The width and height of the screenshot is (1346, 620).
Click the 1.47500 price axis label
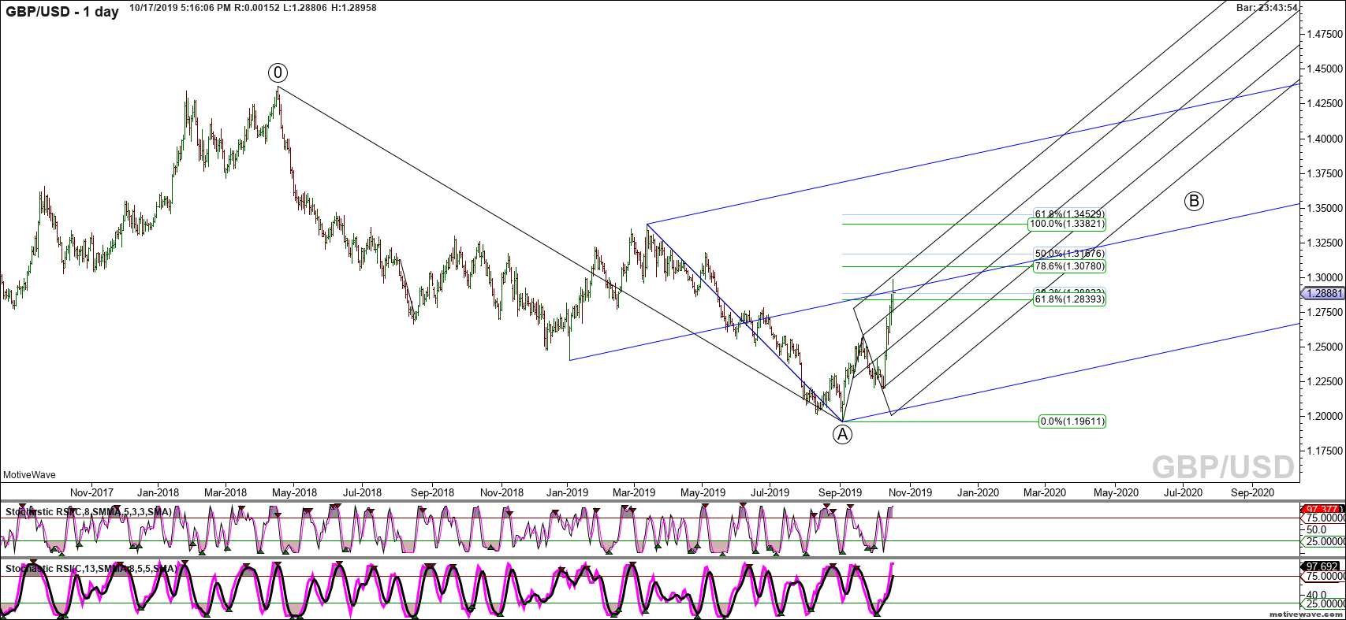pos(1324,35)
